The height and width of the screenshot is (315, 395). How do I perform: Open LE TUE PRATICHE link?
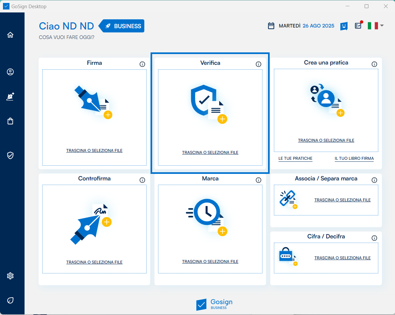point(295,158)
